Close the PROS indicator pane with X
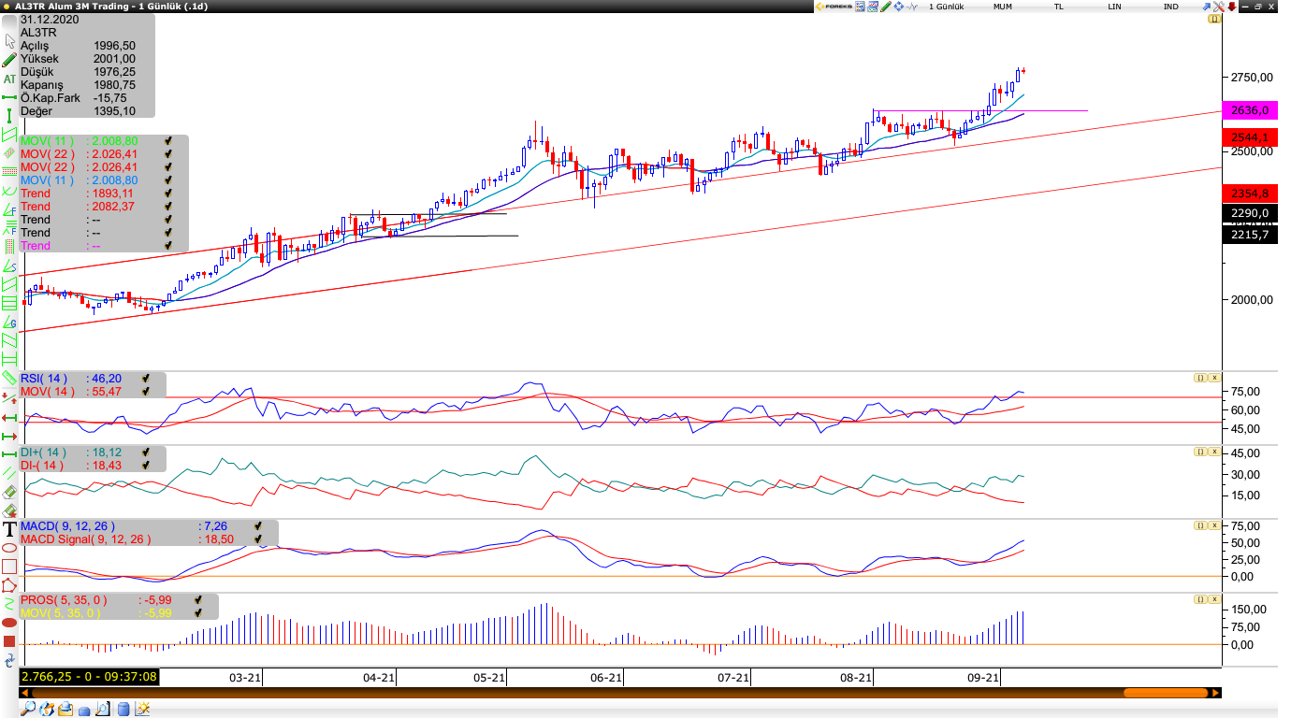Screen dimensions: 1291x718 [1214, 599]
